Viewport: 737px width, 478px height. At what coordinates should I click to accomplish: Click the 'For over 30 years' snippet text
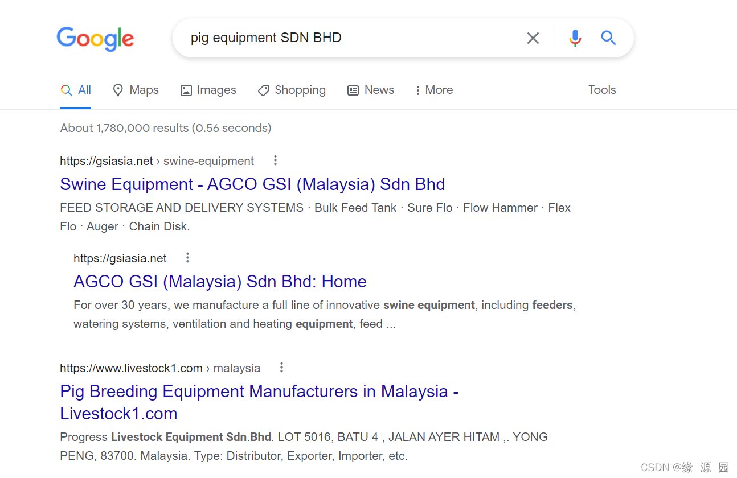pyautogui.click(x=325, y=314)
